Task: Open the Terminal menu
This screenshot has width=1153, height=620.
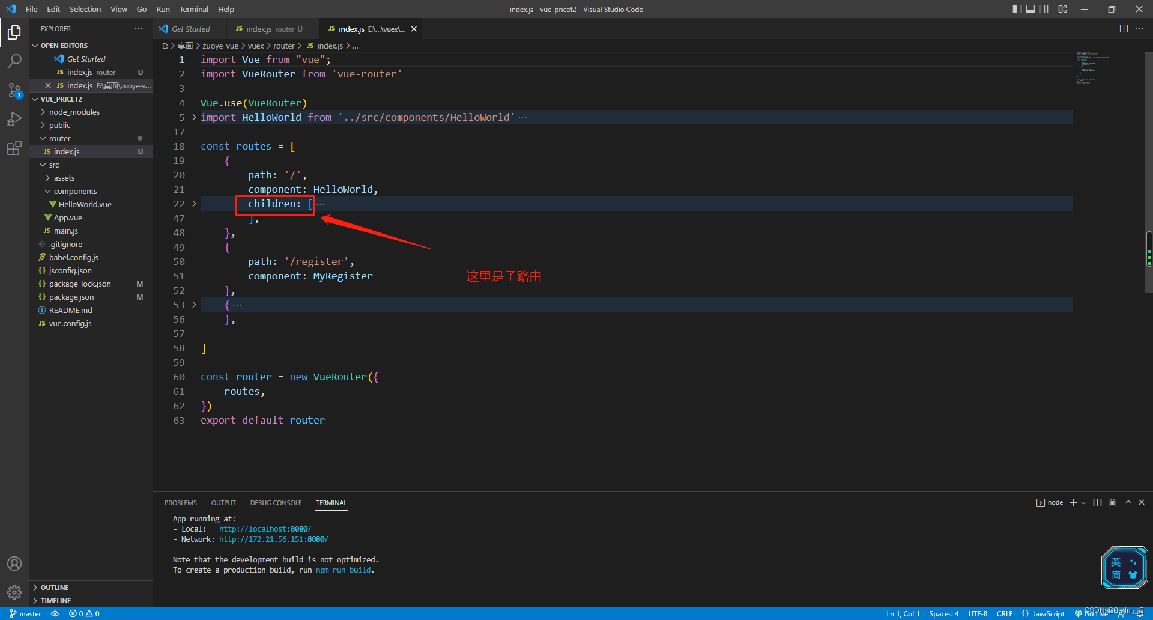Action: coord(193,9)
